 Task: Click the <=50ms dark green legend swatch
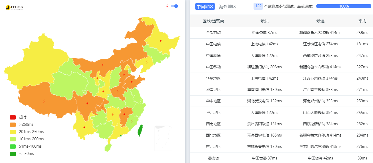click(13, 154)
